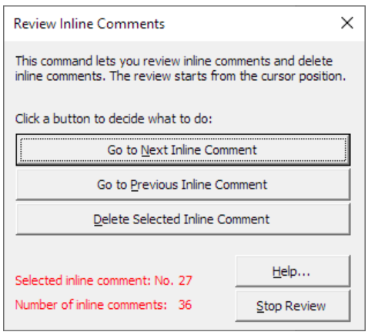Click the word 'Delete' on the delete button
Screen dimensions: 368x332
click(111, 220)
